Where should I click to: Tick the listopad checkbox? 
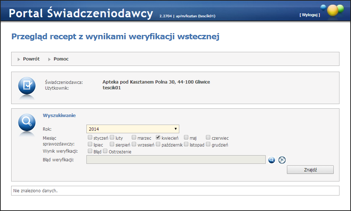coord(186,144)
